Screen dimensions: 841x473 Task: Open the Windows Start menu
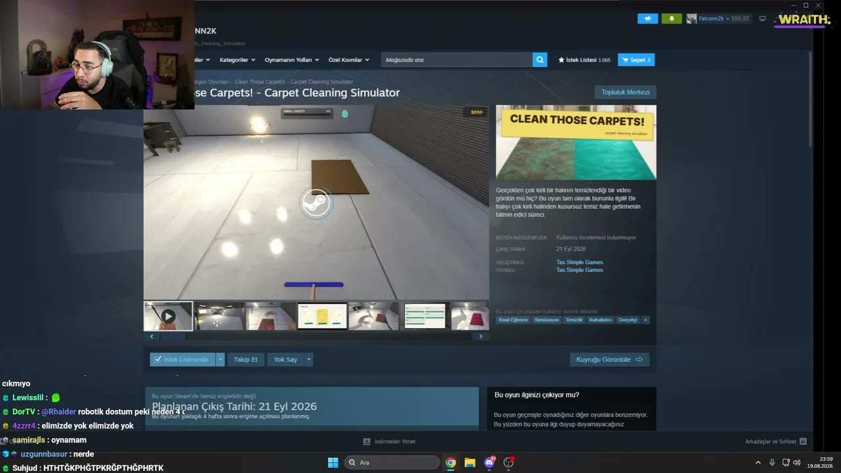pos(333,462)
